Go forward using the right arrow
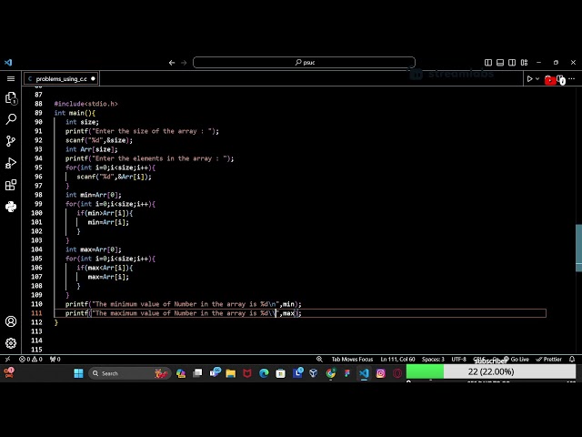The image size is (582, 437). 184,63
